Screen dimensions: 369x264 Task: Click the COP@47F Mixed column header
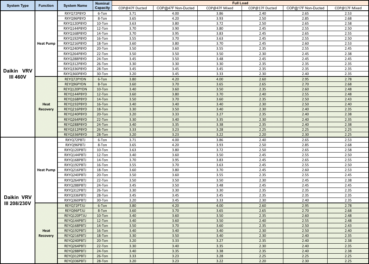pos(220,8)
